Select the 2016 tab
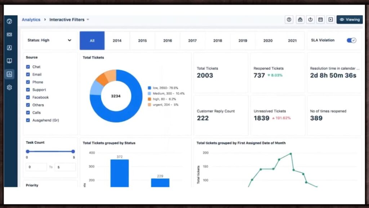Screen dimensions: 369x208 (x=168, y=40)
